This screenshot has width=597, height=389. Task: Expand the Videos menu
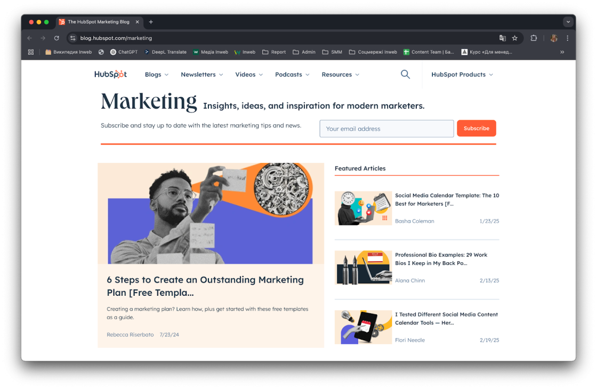(249, 75)
